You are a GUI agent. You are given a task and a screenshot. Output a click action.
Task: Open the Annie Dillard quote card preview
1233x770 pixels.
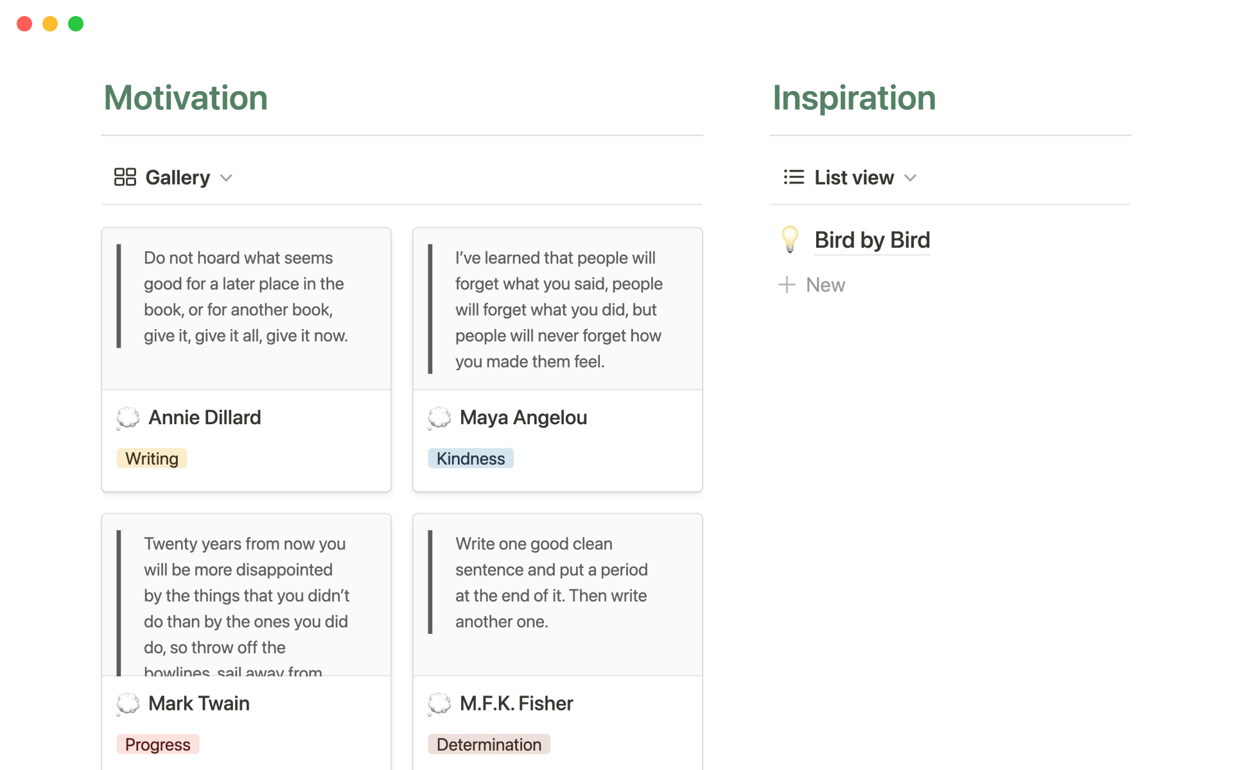246,309
